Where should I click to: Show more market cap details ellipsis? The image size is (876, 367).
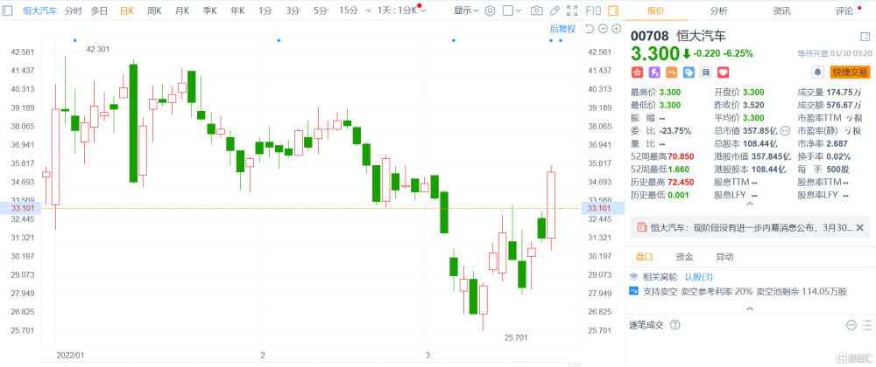point(784,131)
